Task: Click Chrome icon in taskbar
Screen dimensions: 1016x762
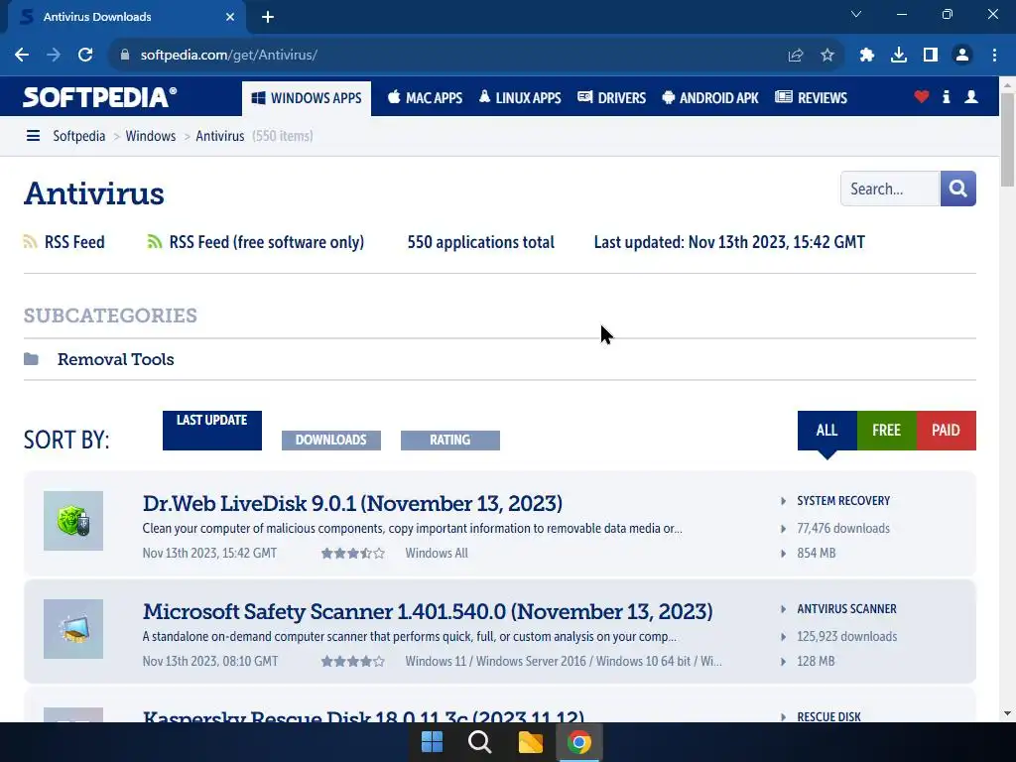Action: 579,742
